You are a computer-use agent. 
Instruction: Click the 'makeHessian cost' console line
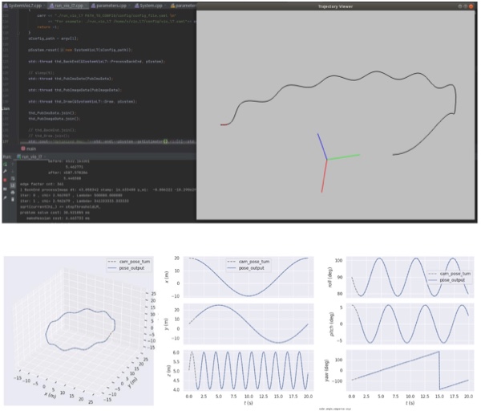click(x=58, y=218)
